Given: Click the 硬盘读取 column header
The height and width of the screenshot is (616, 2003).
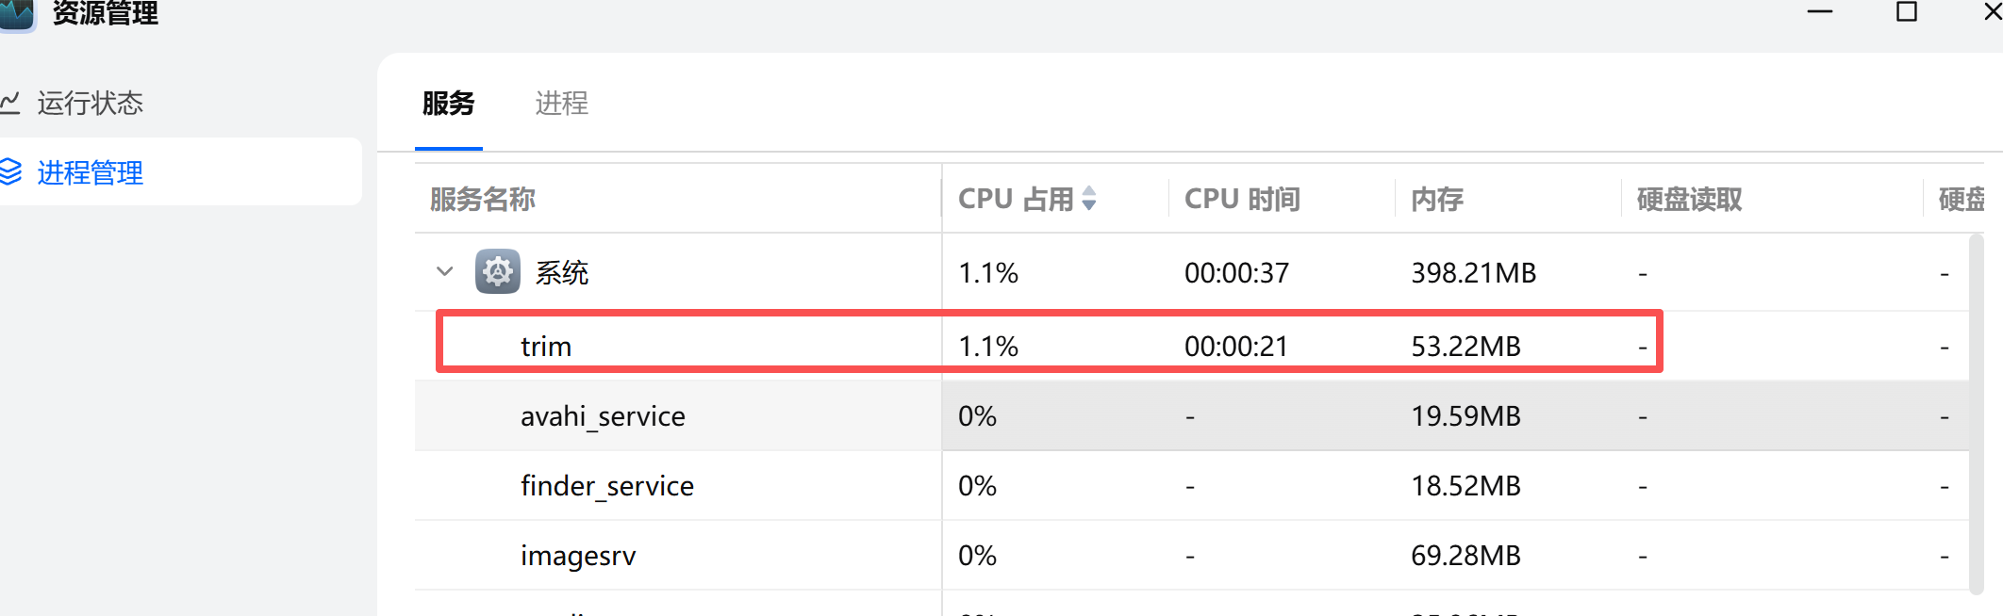Looking at the screenshot, I should (1689, 199).
